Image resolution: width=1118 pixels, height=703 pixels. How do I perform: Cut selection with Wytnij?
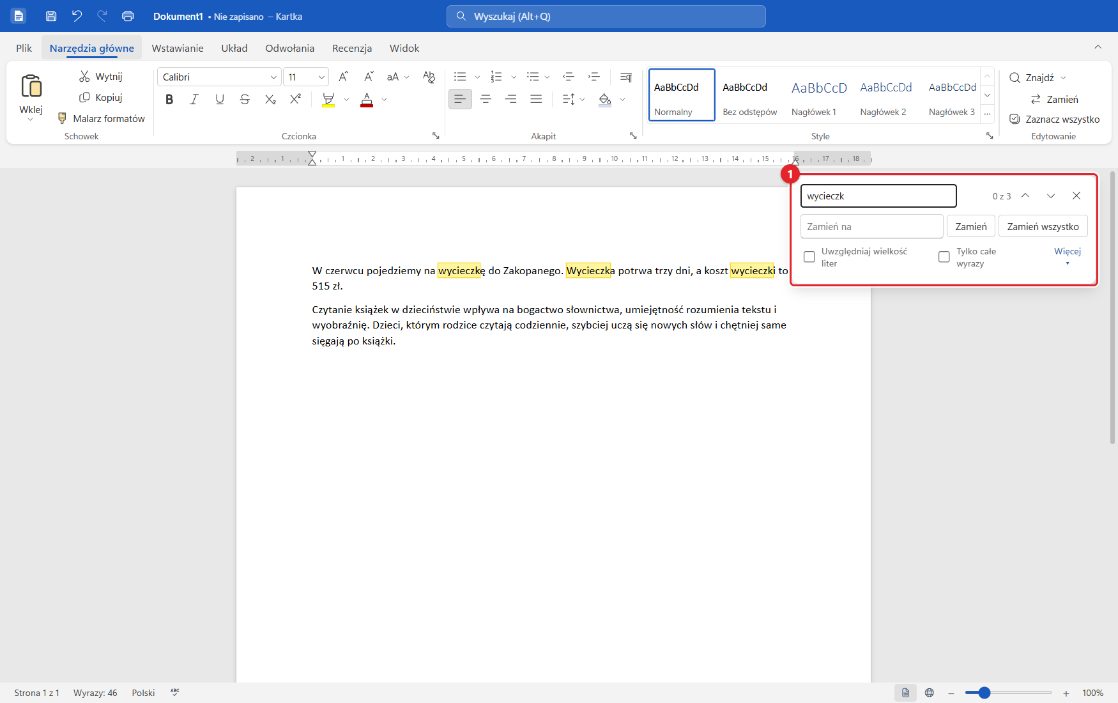[x=101, y=76]
